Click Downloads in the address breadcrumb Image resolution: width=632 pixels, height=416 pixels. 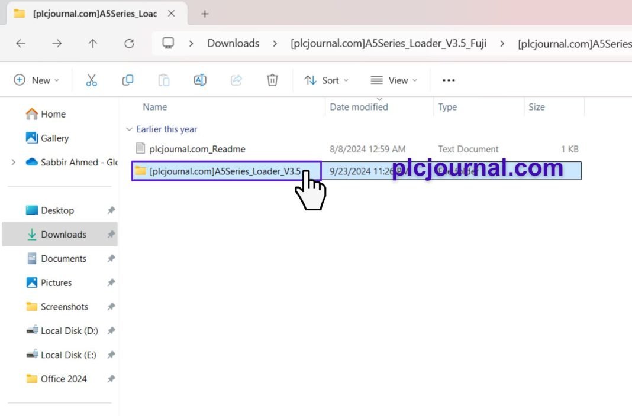coord(233,43)
